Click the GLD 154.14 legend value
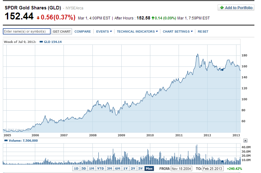This screenshot has height=173, width=261. coord(53,42)
